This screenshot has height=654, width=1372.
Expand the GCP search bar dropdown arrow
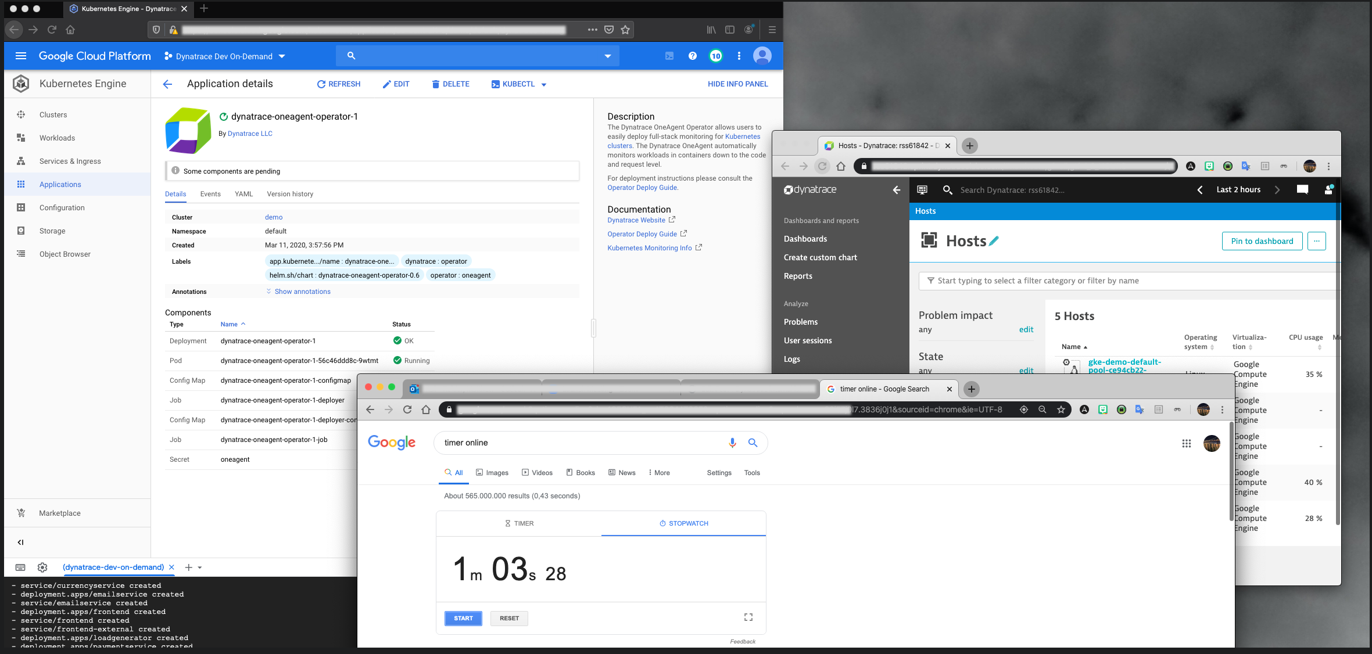(x=608, y=56)
